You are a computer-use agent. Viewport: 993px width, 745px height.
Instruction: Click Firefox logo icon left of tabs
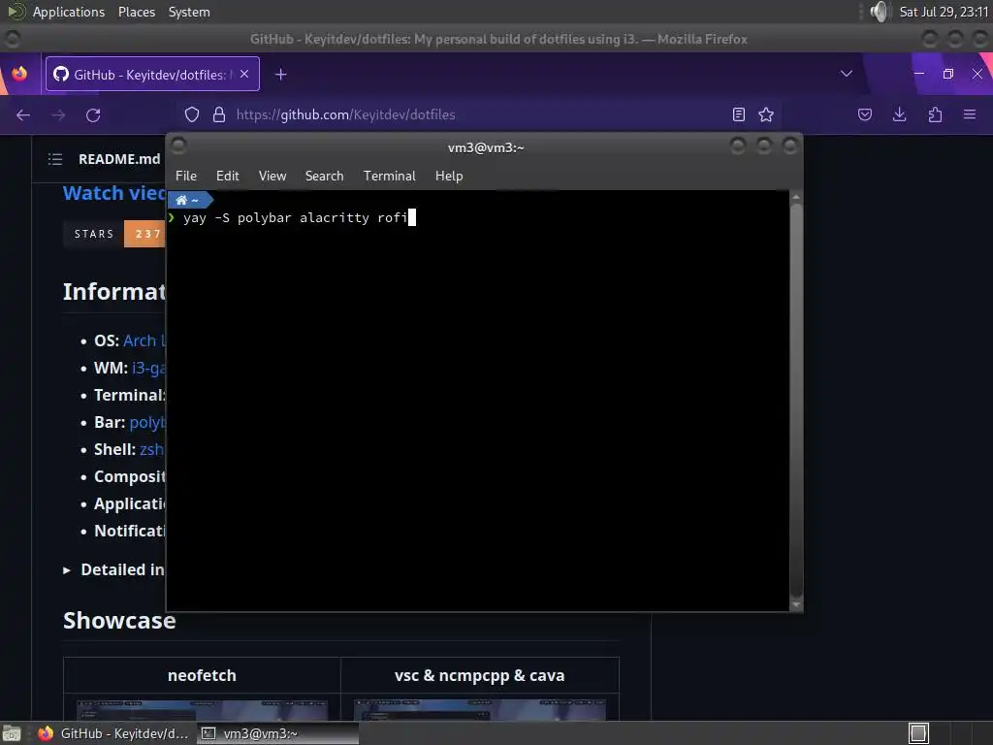pyautogui.click(x=19, y=74)
